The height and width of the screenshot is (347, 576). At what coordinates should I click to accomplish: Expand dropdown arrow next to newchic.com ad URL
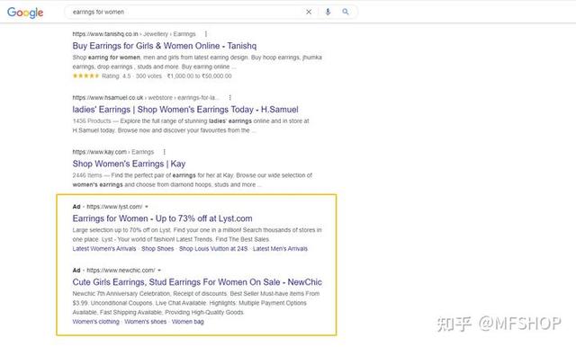click(x=159, y=271)
